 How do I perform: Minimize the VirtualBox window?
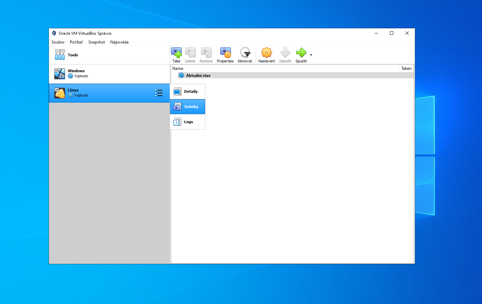[376, 33]
